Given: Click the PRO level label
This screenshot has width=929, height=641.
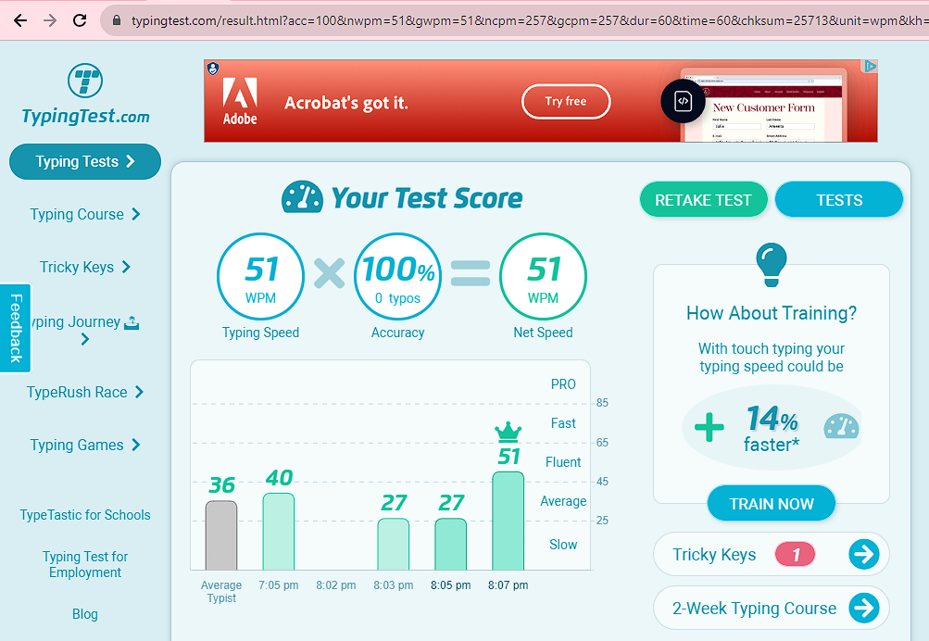Looking at the screenshot, I should 563,384.
